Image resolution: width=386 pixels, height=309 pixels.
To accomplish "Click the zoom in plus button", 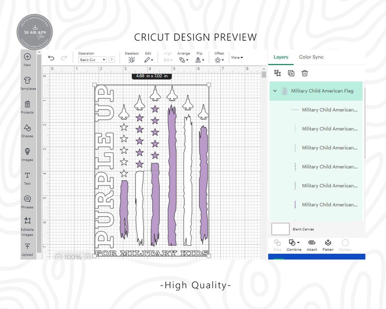I will (88, 257).
